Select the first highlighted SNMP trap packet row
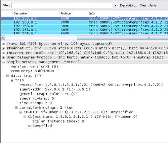Viewport: 168px width, 143px height. pyautogui.click(x=85, y=18)
